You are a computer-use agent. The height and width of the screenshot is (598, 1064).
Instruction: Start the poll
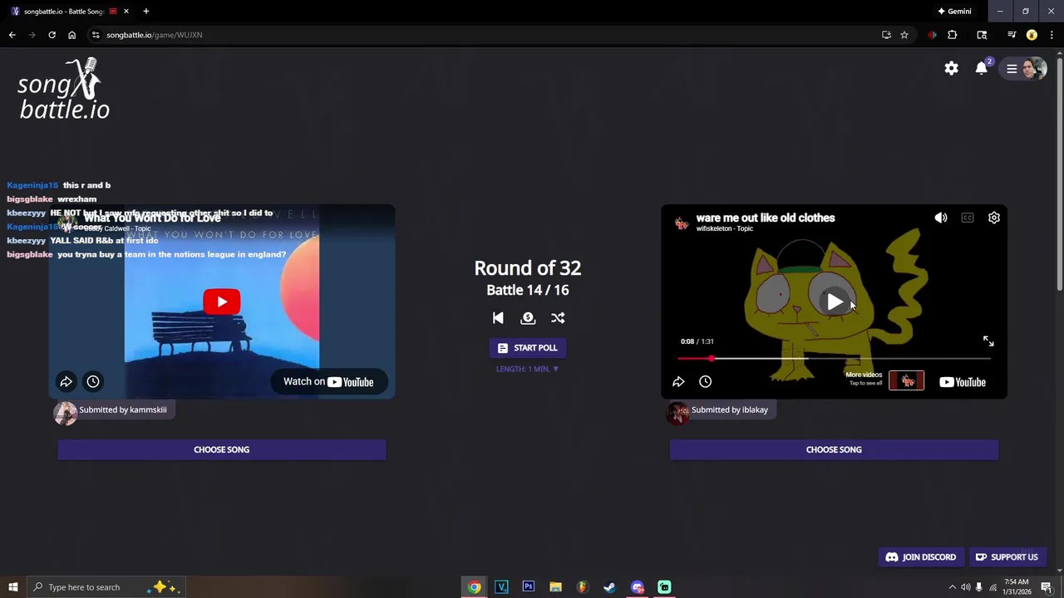coord(527,348)
